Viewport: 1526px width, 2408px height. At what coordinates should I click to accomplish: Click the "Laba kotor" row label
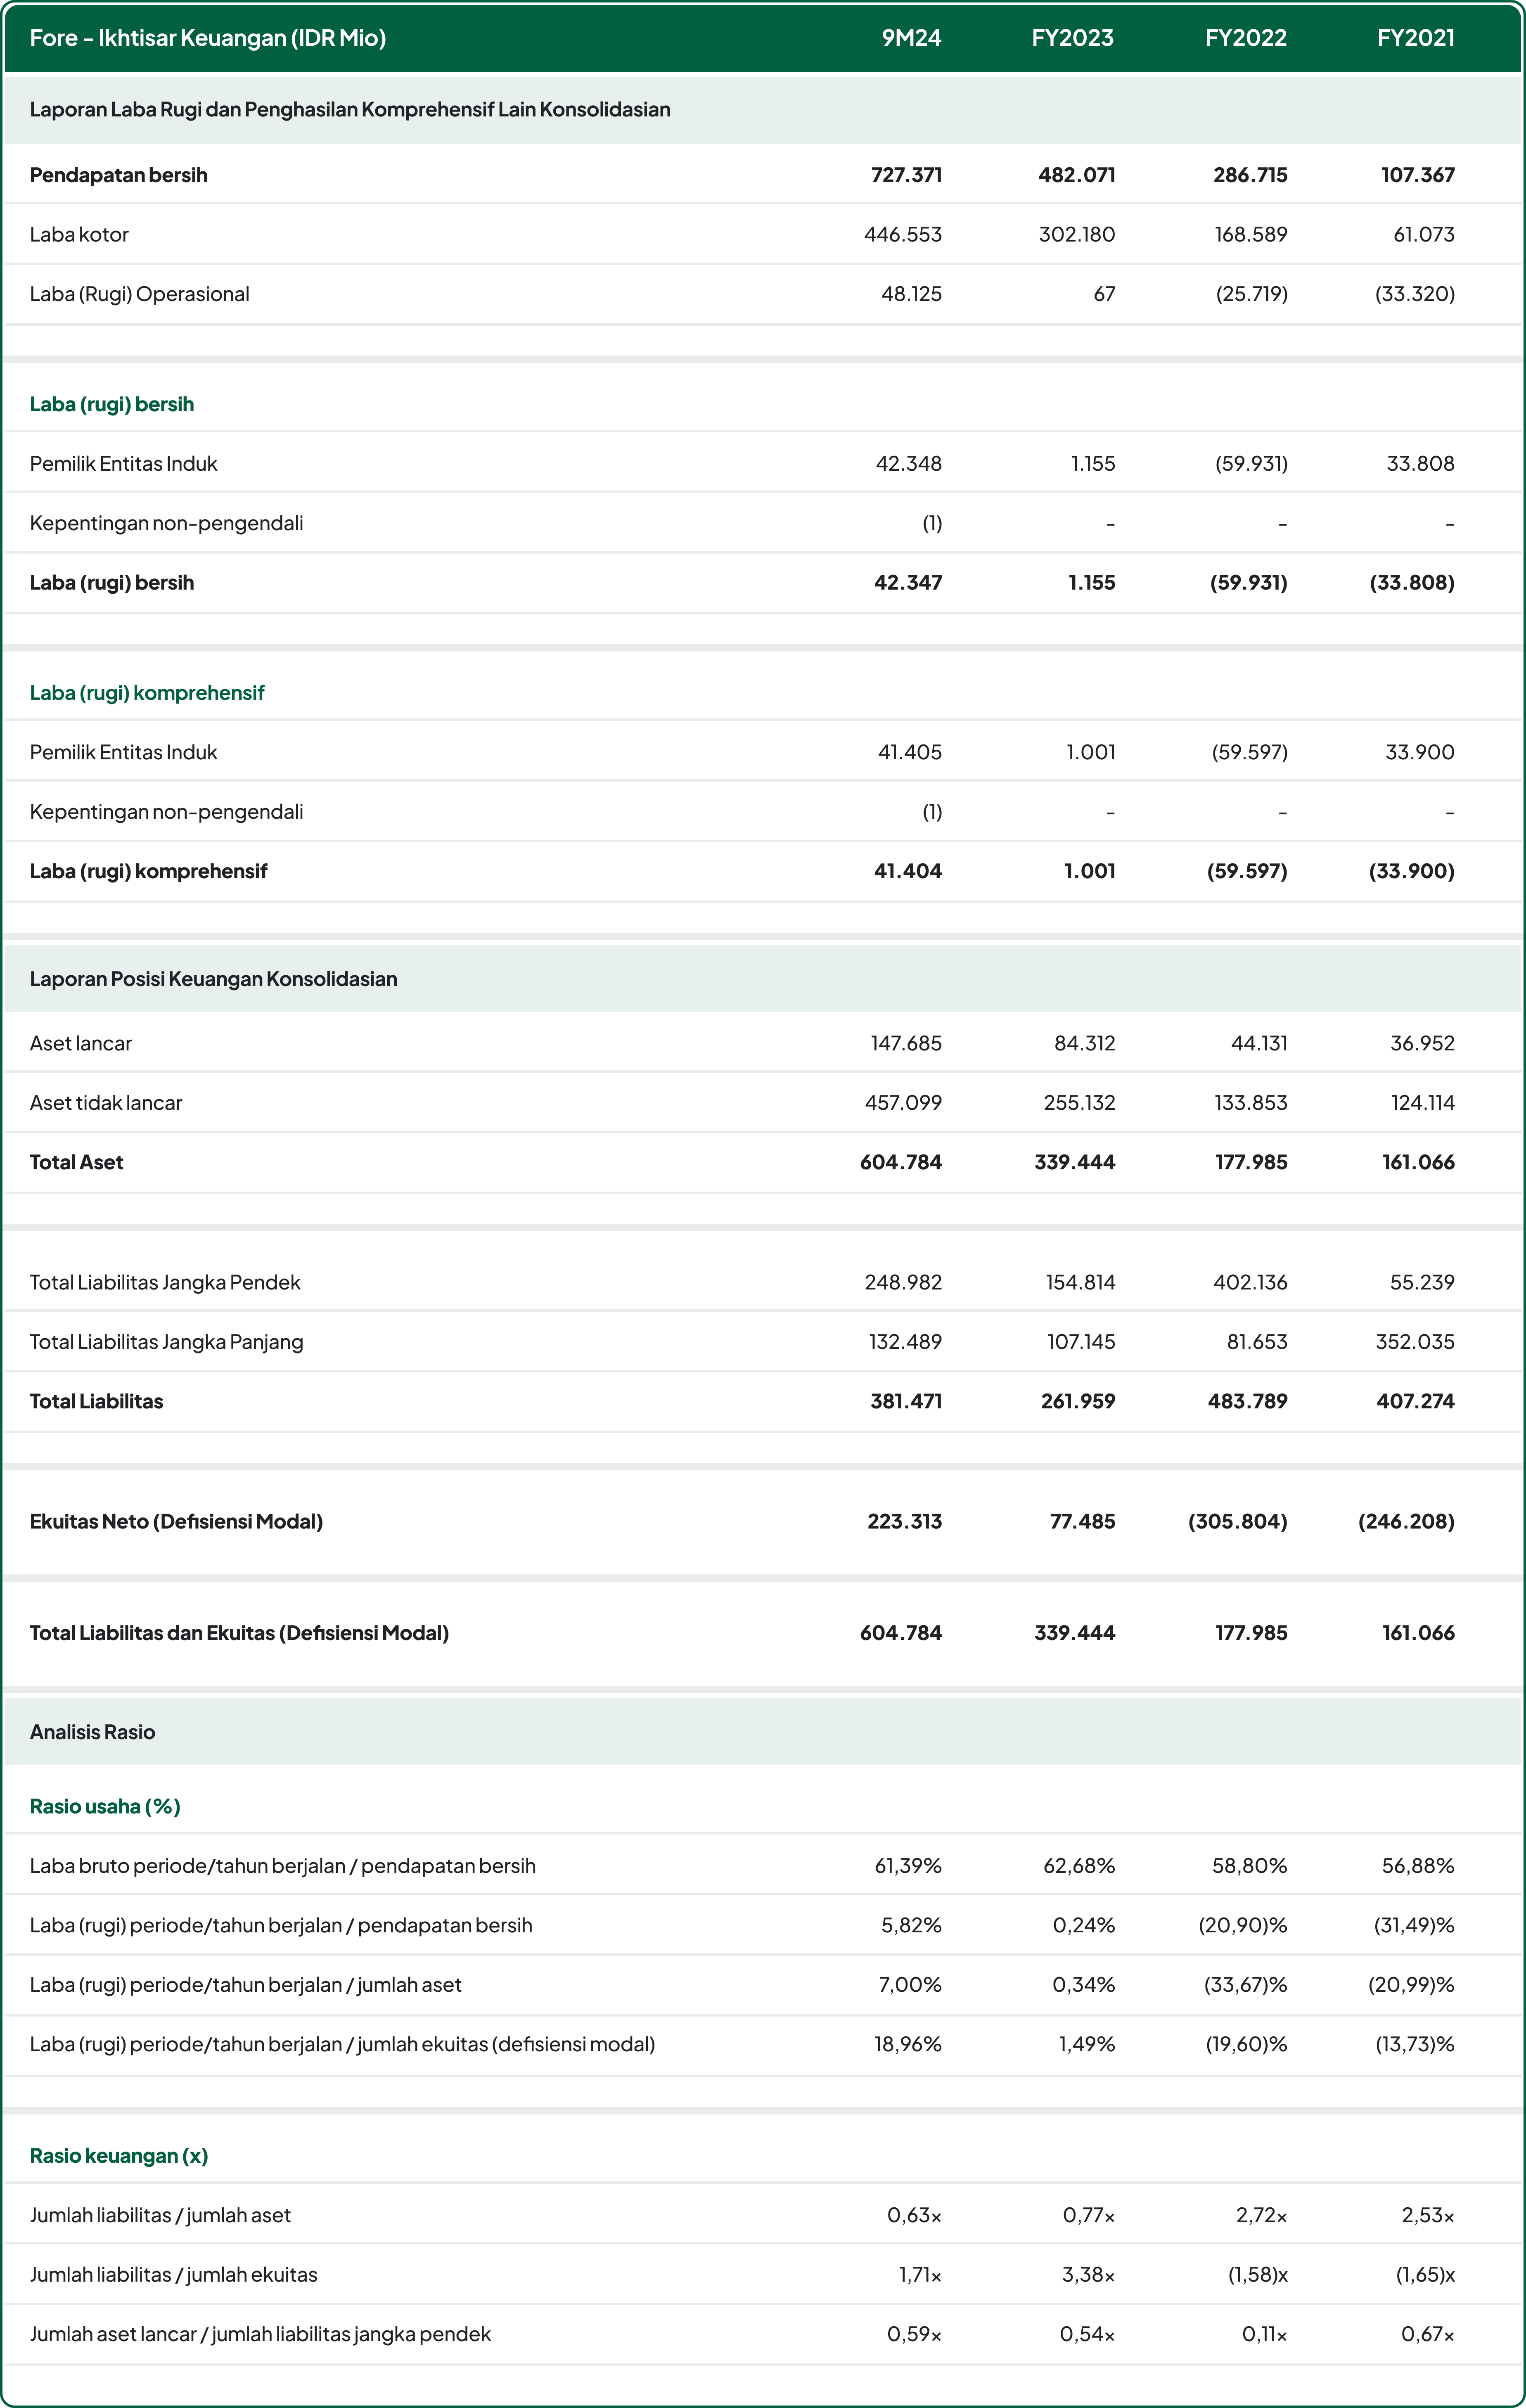click(79, 234)
